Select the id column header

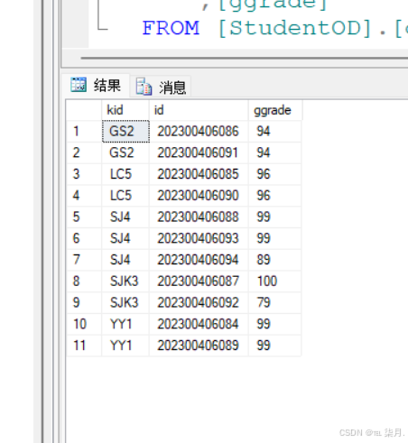coord(199,110)
